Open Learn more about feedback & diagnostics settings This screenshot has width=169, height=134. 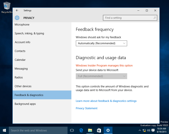106,101
